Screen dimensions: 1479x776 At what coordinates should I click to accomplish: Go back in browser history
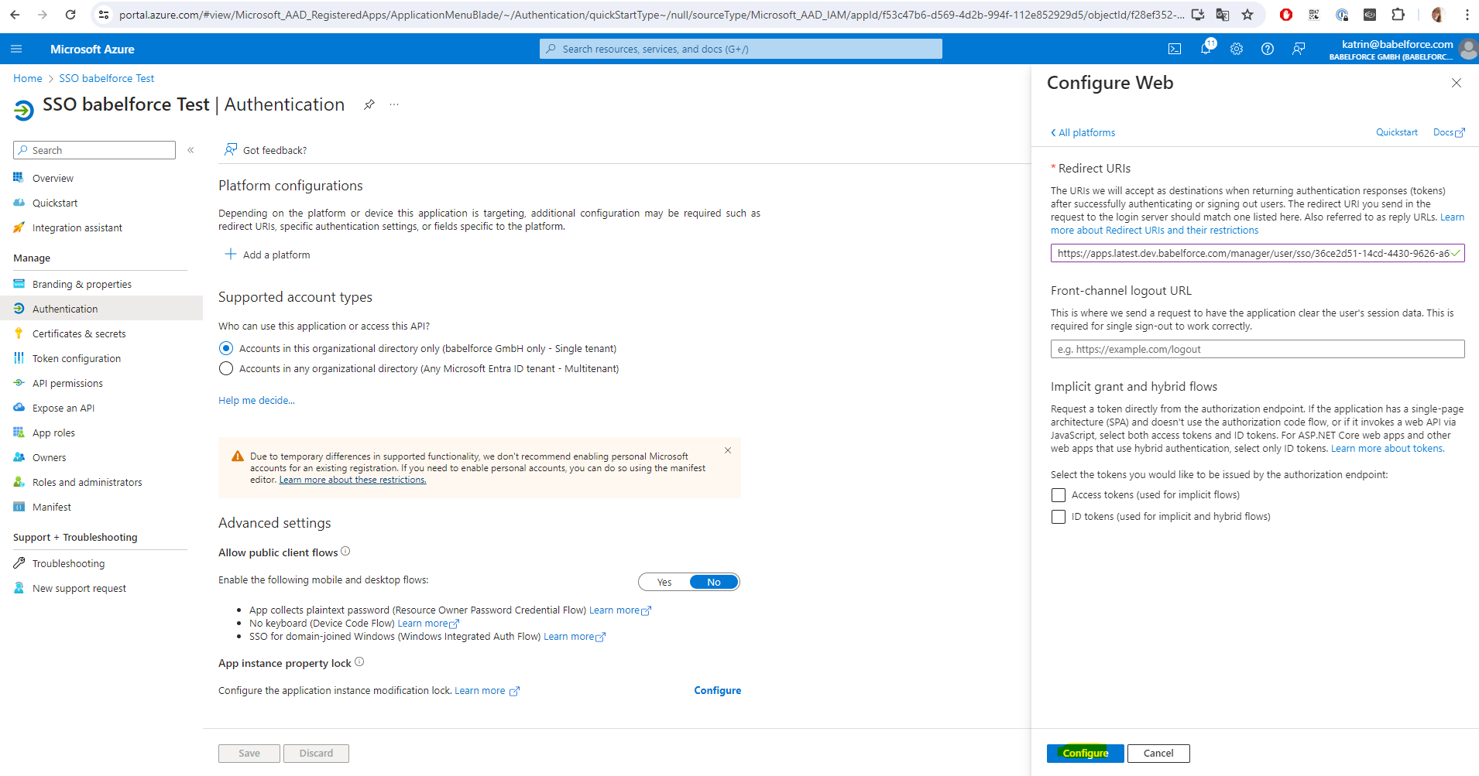(15, 15)
